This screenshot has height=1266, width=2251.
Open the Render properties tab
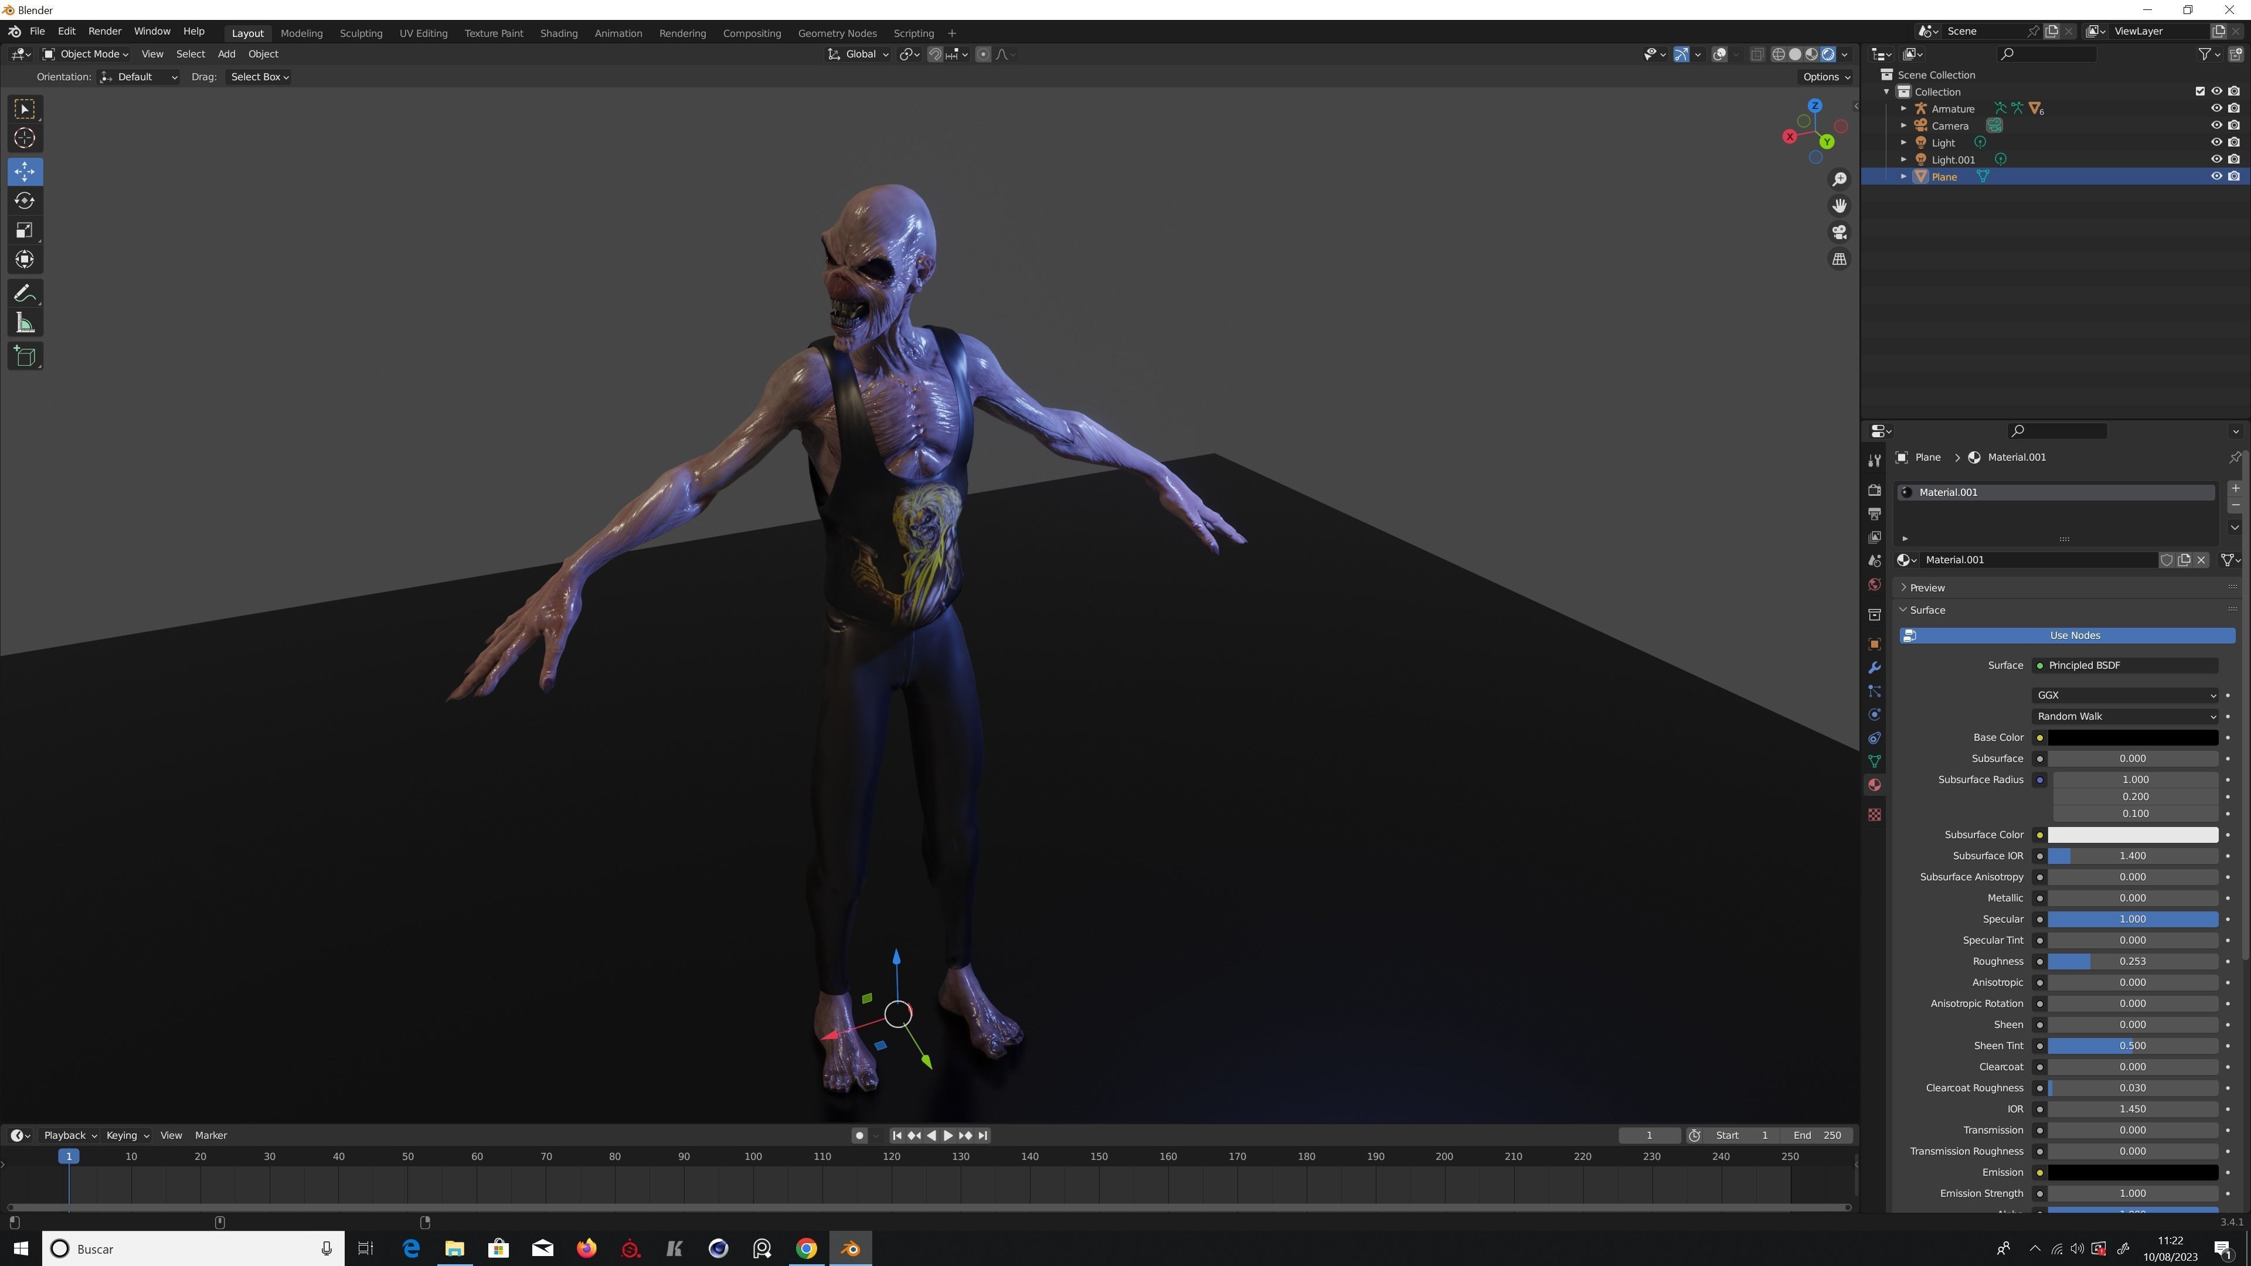coord(1875,490)
